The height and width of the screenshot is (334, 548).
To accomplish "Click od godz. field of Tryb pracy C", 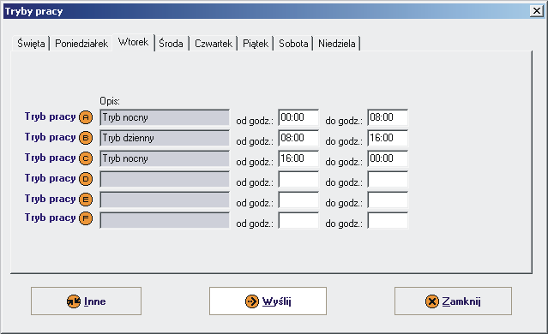I will tap(298, 158).
